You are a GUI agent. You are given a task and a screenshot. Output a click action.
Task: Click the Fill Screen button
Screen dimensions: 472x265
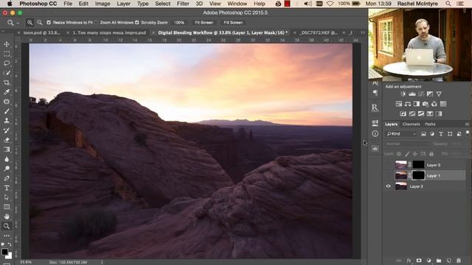pos(233,23)
